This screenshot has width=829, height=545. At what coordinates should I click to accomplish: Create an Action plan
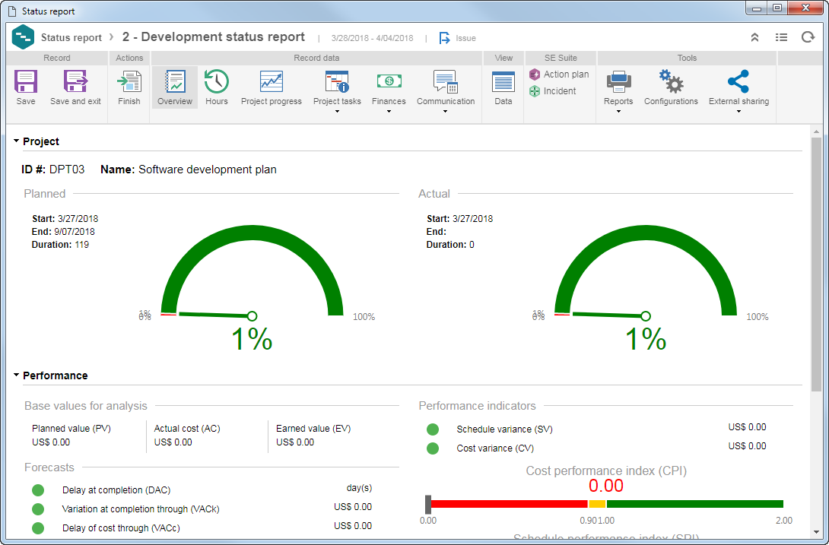[559, 74]
